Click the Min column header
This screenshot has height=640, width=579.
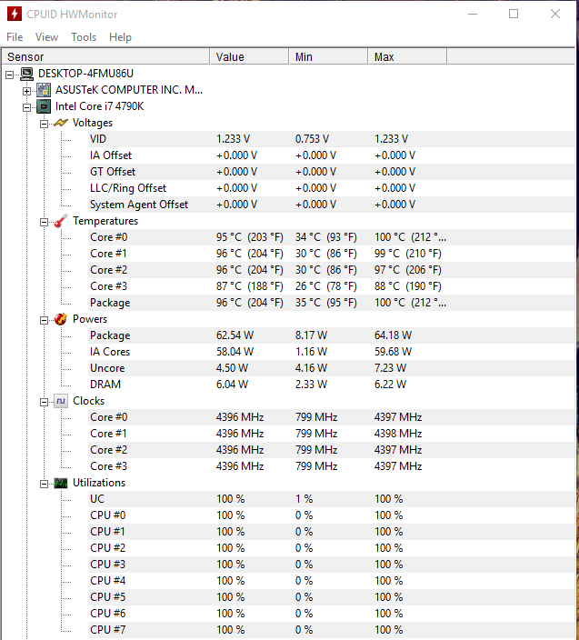click(x=328, y=56)
